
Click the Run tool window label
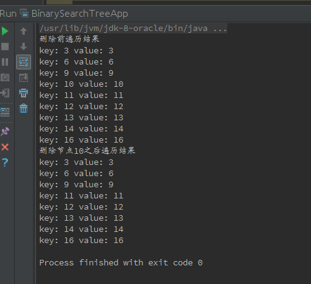click(8, 14)
